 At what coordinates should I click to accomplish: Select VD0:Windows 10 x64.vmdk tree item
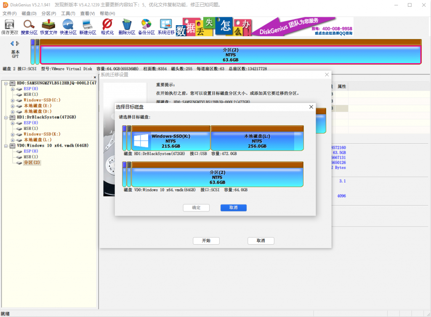(53, 146)
